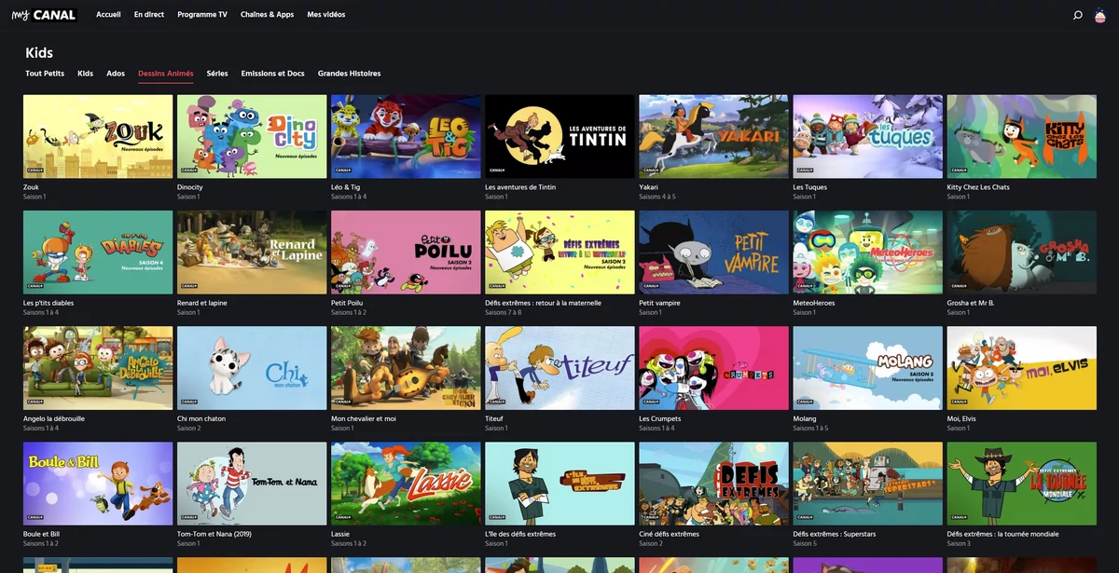Image resolution: width=1119 pixels, height=573 pixels.
Task: Click 'Tom-Tom et Nana (2019)' title text
Action: tap(214, 535)
